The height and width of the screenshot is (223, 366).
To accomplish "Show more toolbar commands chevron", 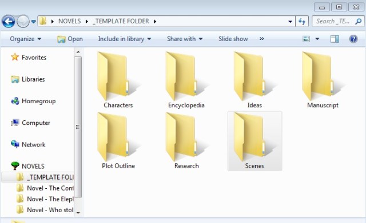I will coord(262,39).
